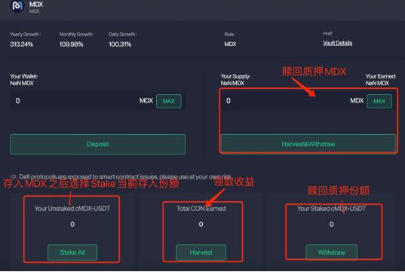Click the MDX token logo icon
Viewport: 405px width, 272px height.
tap(17, 6)
